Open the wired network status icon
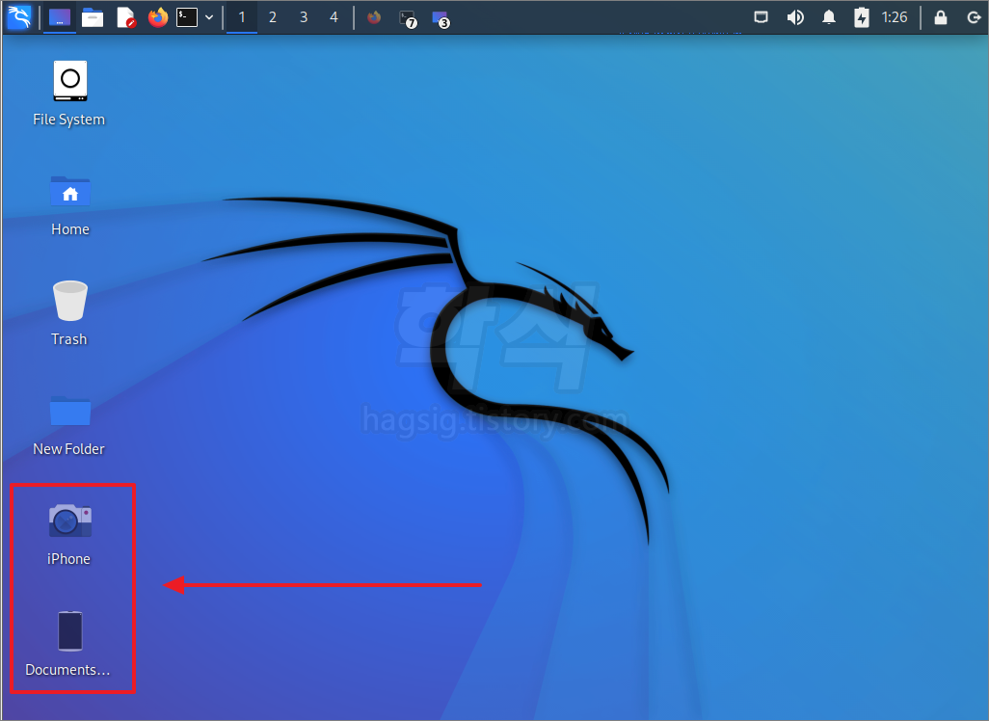This screenshot has width=989, height=721. point(762,17)
